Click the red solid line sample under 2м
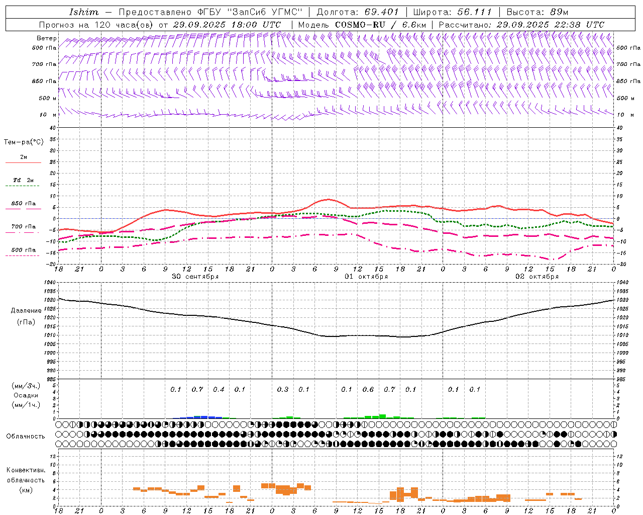 [23, 163]
